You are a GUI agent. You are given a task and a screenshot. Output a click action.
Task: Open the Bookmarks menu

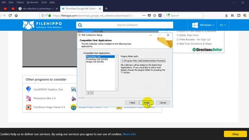pos(33,2)
